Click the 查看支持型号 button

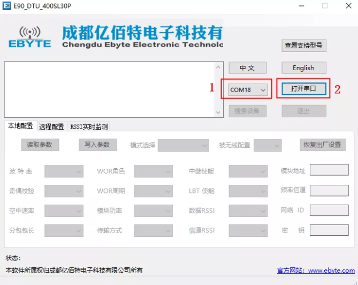[x=303, y=46]
